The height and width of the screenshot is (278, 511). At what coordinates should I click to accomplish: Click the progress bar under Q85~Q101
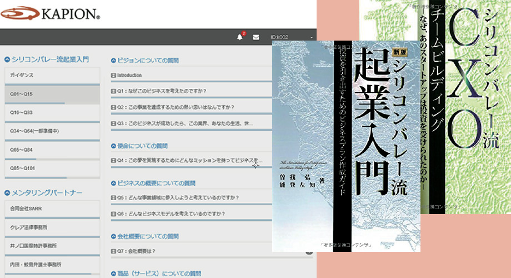pyautogui.click(x=52, y=177)
